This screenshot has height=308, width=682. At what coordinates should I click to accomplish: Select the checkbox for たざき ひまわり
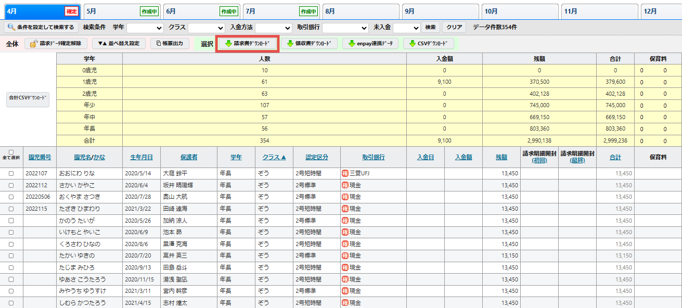(11, 209)
